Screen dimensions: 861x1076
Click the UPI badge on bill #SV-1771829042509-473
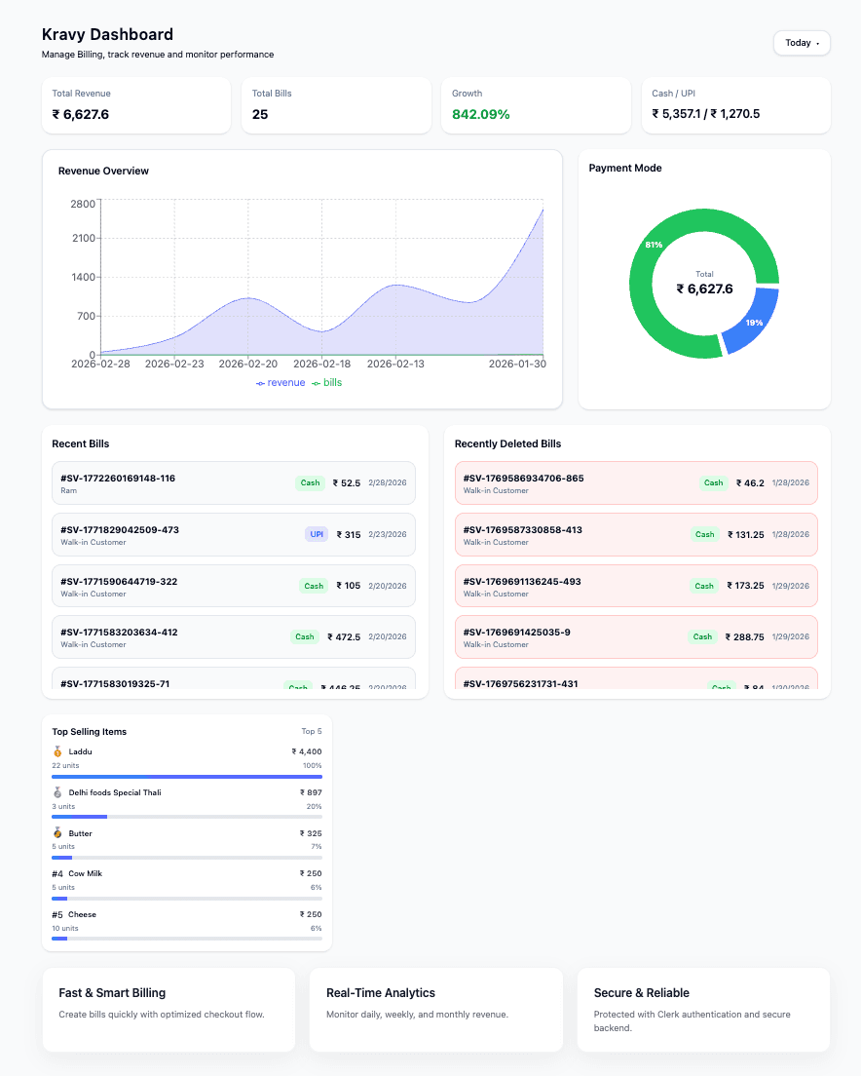coord(316,534)
